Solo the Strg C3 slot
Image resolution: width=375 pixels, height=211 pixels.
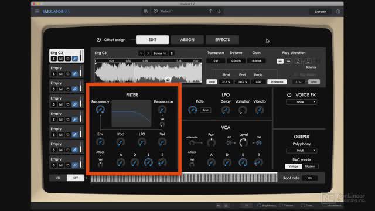click(54, 59)
